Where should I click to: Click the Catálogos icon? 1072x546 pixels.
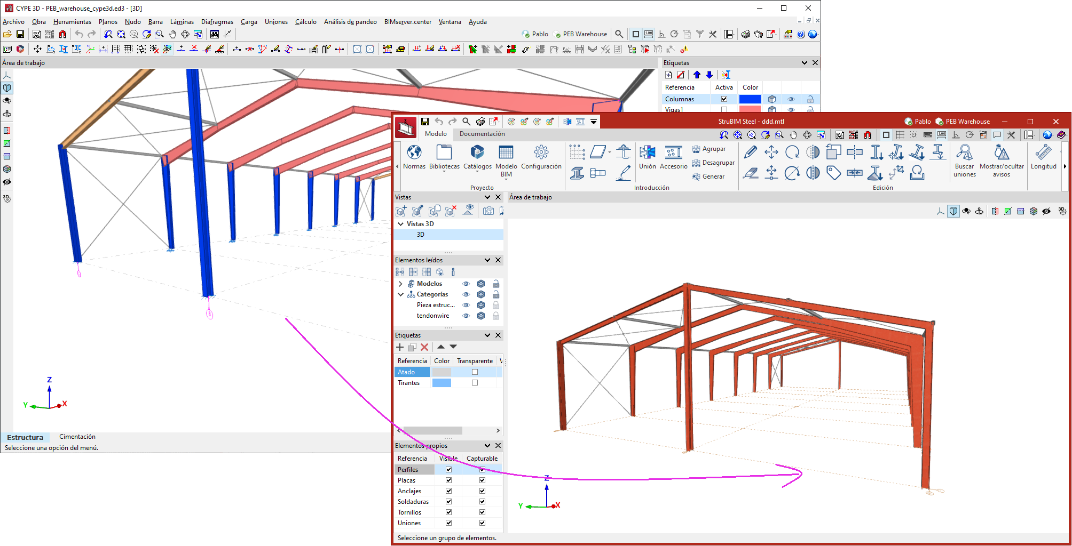click(477, 153)
